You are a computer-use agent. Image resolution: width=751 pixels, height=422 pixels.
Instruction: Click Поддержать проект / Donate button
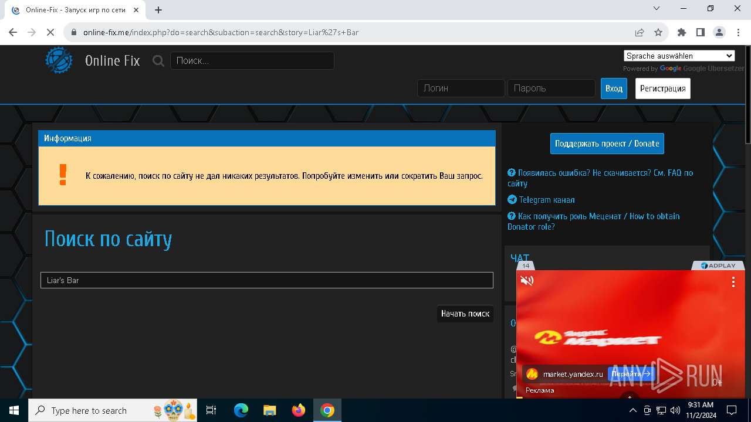pyautogui.click(x=607, y=144)
